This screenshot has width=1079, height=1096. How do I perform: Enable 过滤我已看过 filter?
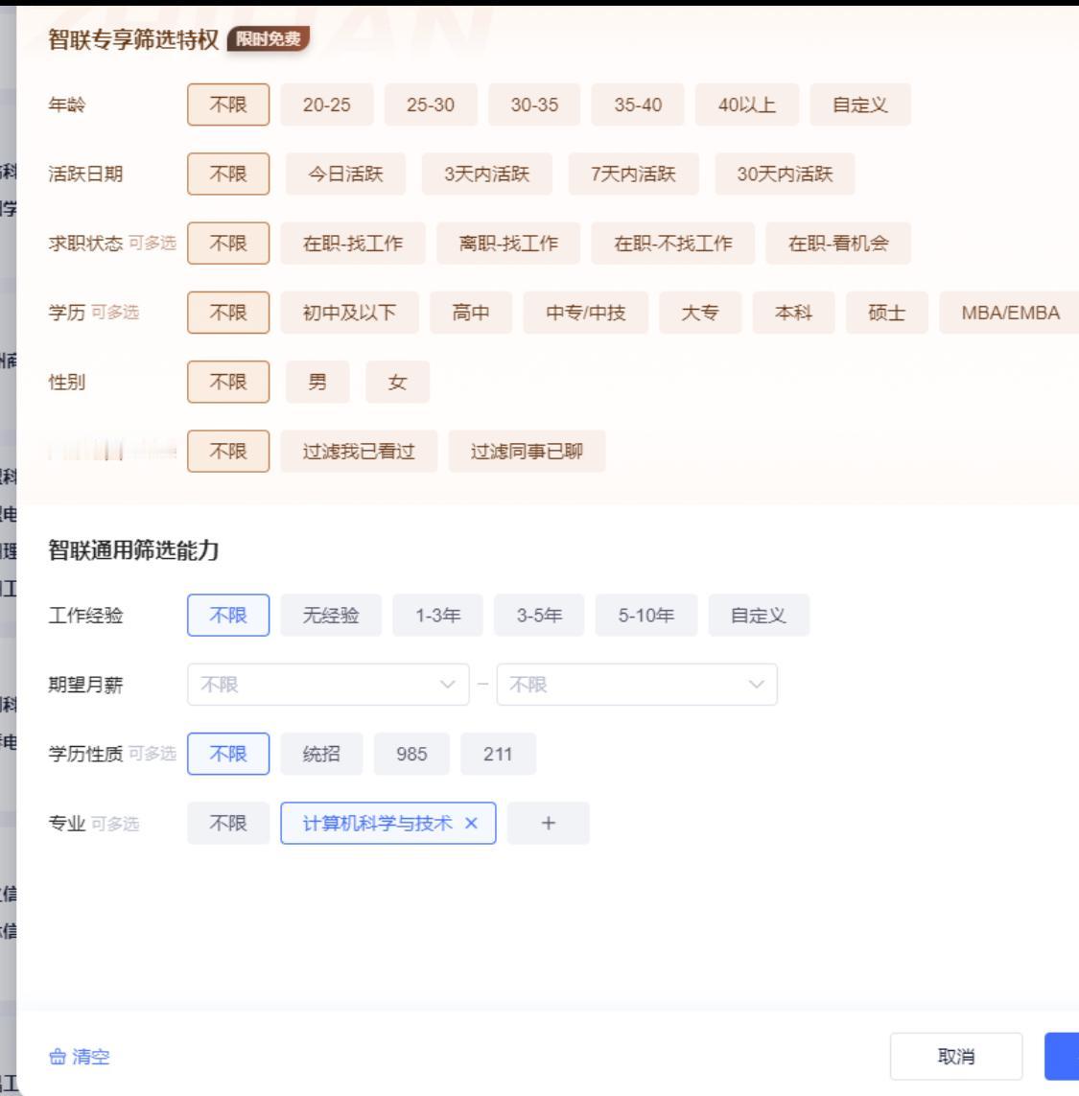(x=359, y=451)
